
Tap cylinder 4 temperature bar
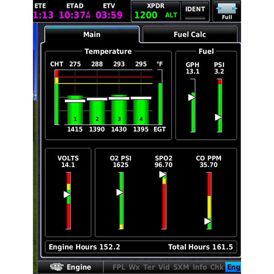point(141,111)
